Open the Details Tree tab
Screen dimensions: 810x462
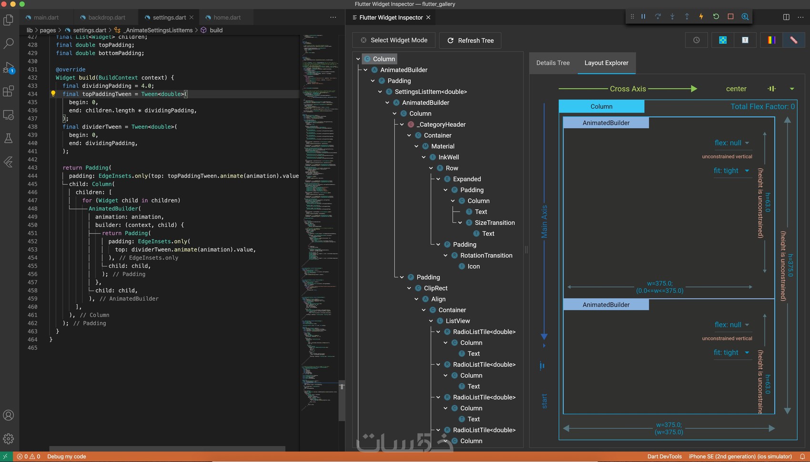click(553, 63)
